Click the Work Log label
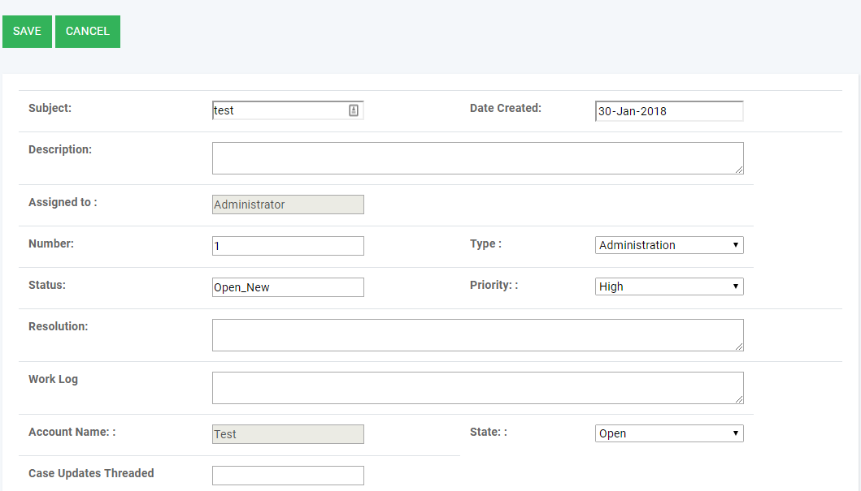 click(54, 379)
